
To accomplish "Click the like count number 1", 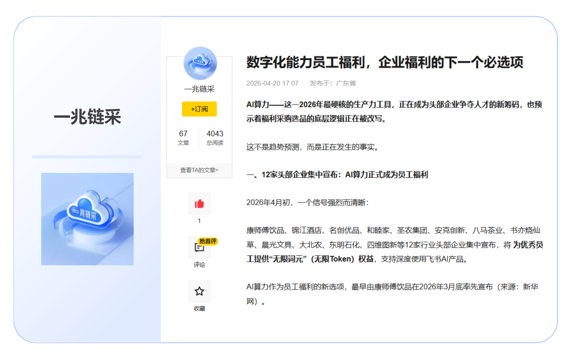I will pyautogui.click(x=199, y=221).
